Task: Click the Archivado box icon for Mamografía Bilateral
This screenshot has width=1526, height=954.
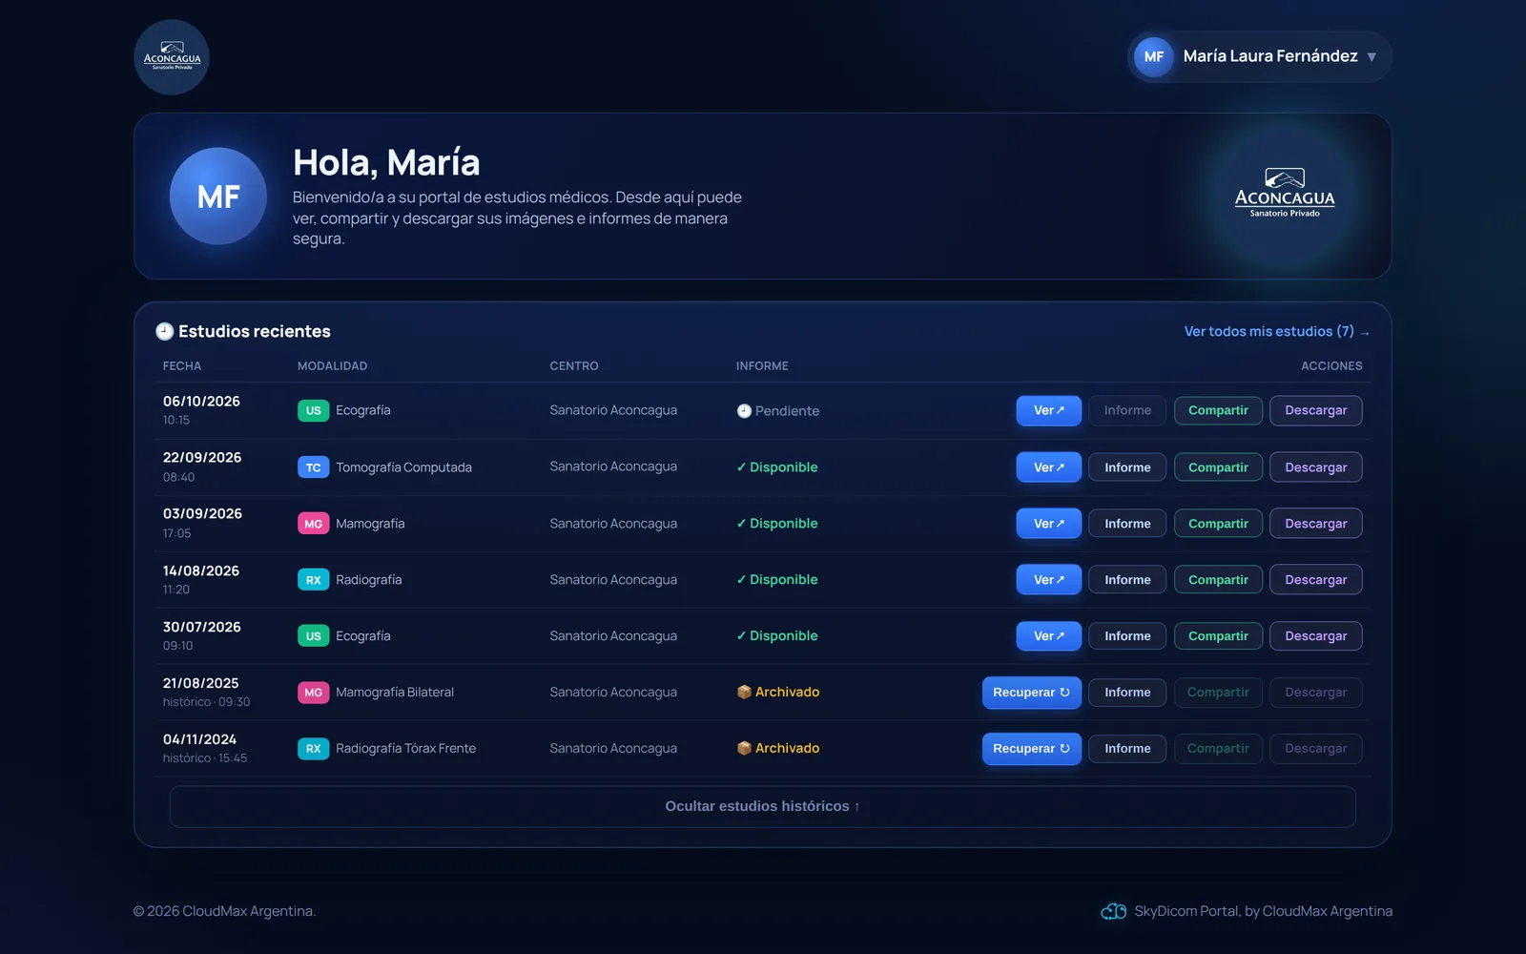Action: coord(744,693)
